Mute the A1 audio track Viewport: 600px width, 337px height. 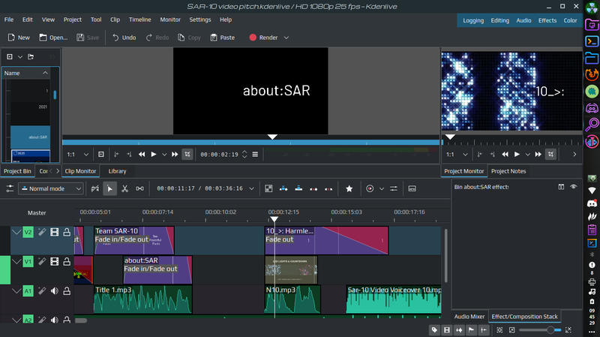pos(54,291)
